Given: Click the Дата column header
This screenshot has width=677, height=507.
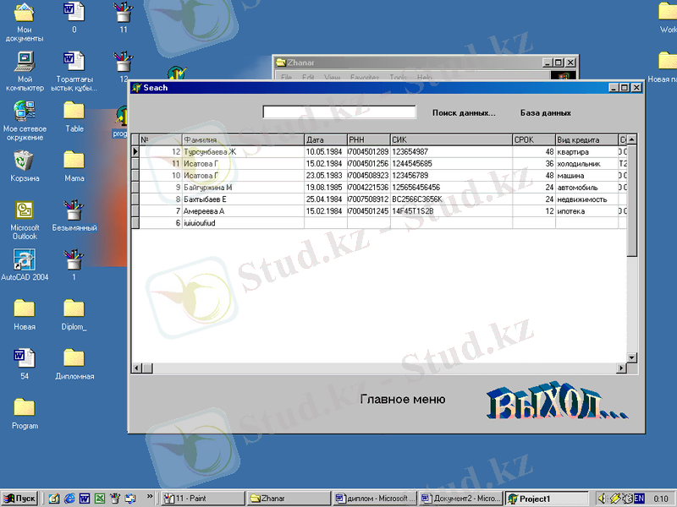Looking at the screenshot, I should (x=326, y=139).
